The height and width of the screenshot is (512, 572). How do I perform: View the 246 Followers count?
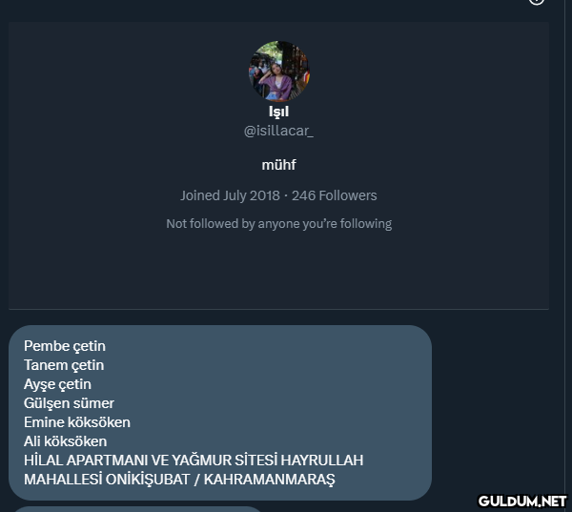pyautogui.click(x=335, y=196)
